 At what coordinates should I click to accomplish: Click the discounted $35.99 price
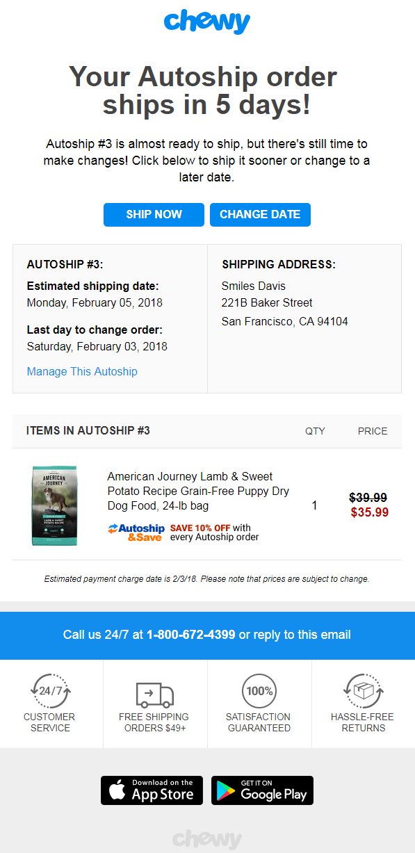pos(369,512)
